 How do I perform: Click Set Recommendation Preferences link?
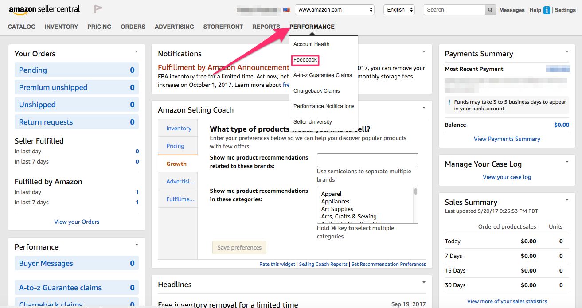(388, 264)
